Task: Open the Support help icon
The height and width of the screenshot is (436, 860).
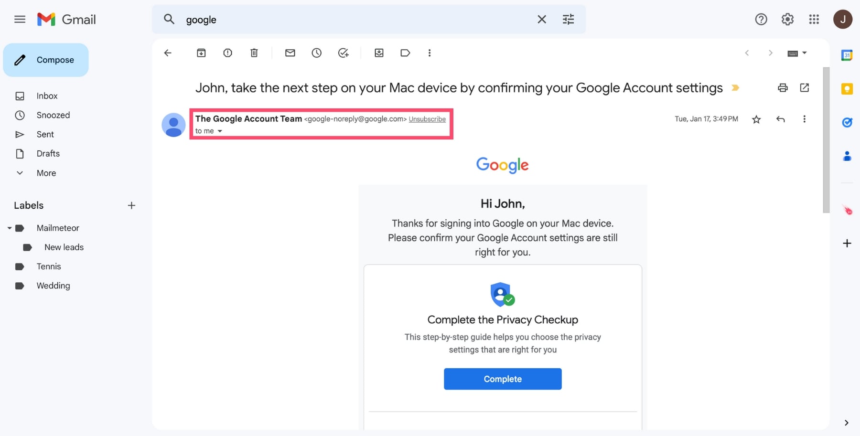Action: pyautogui.click(x=761, y=20)
